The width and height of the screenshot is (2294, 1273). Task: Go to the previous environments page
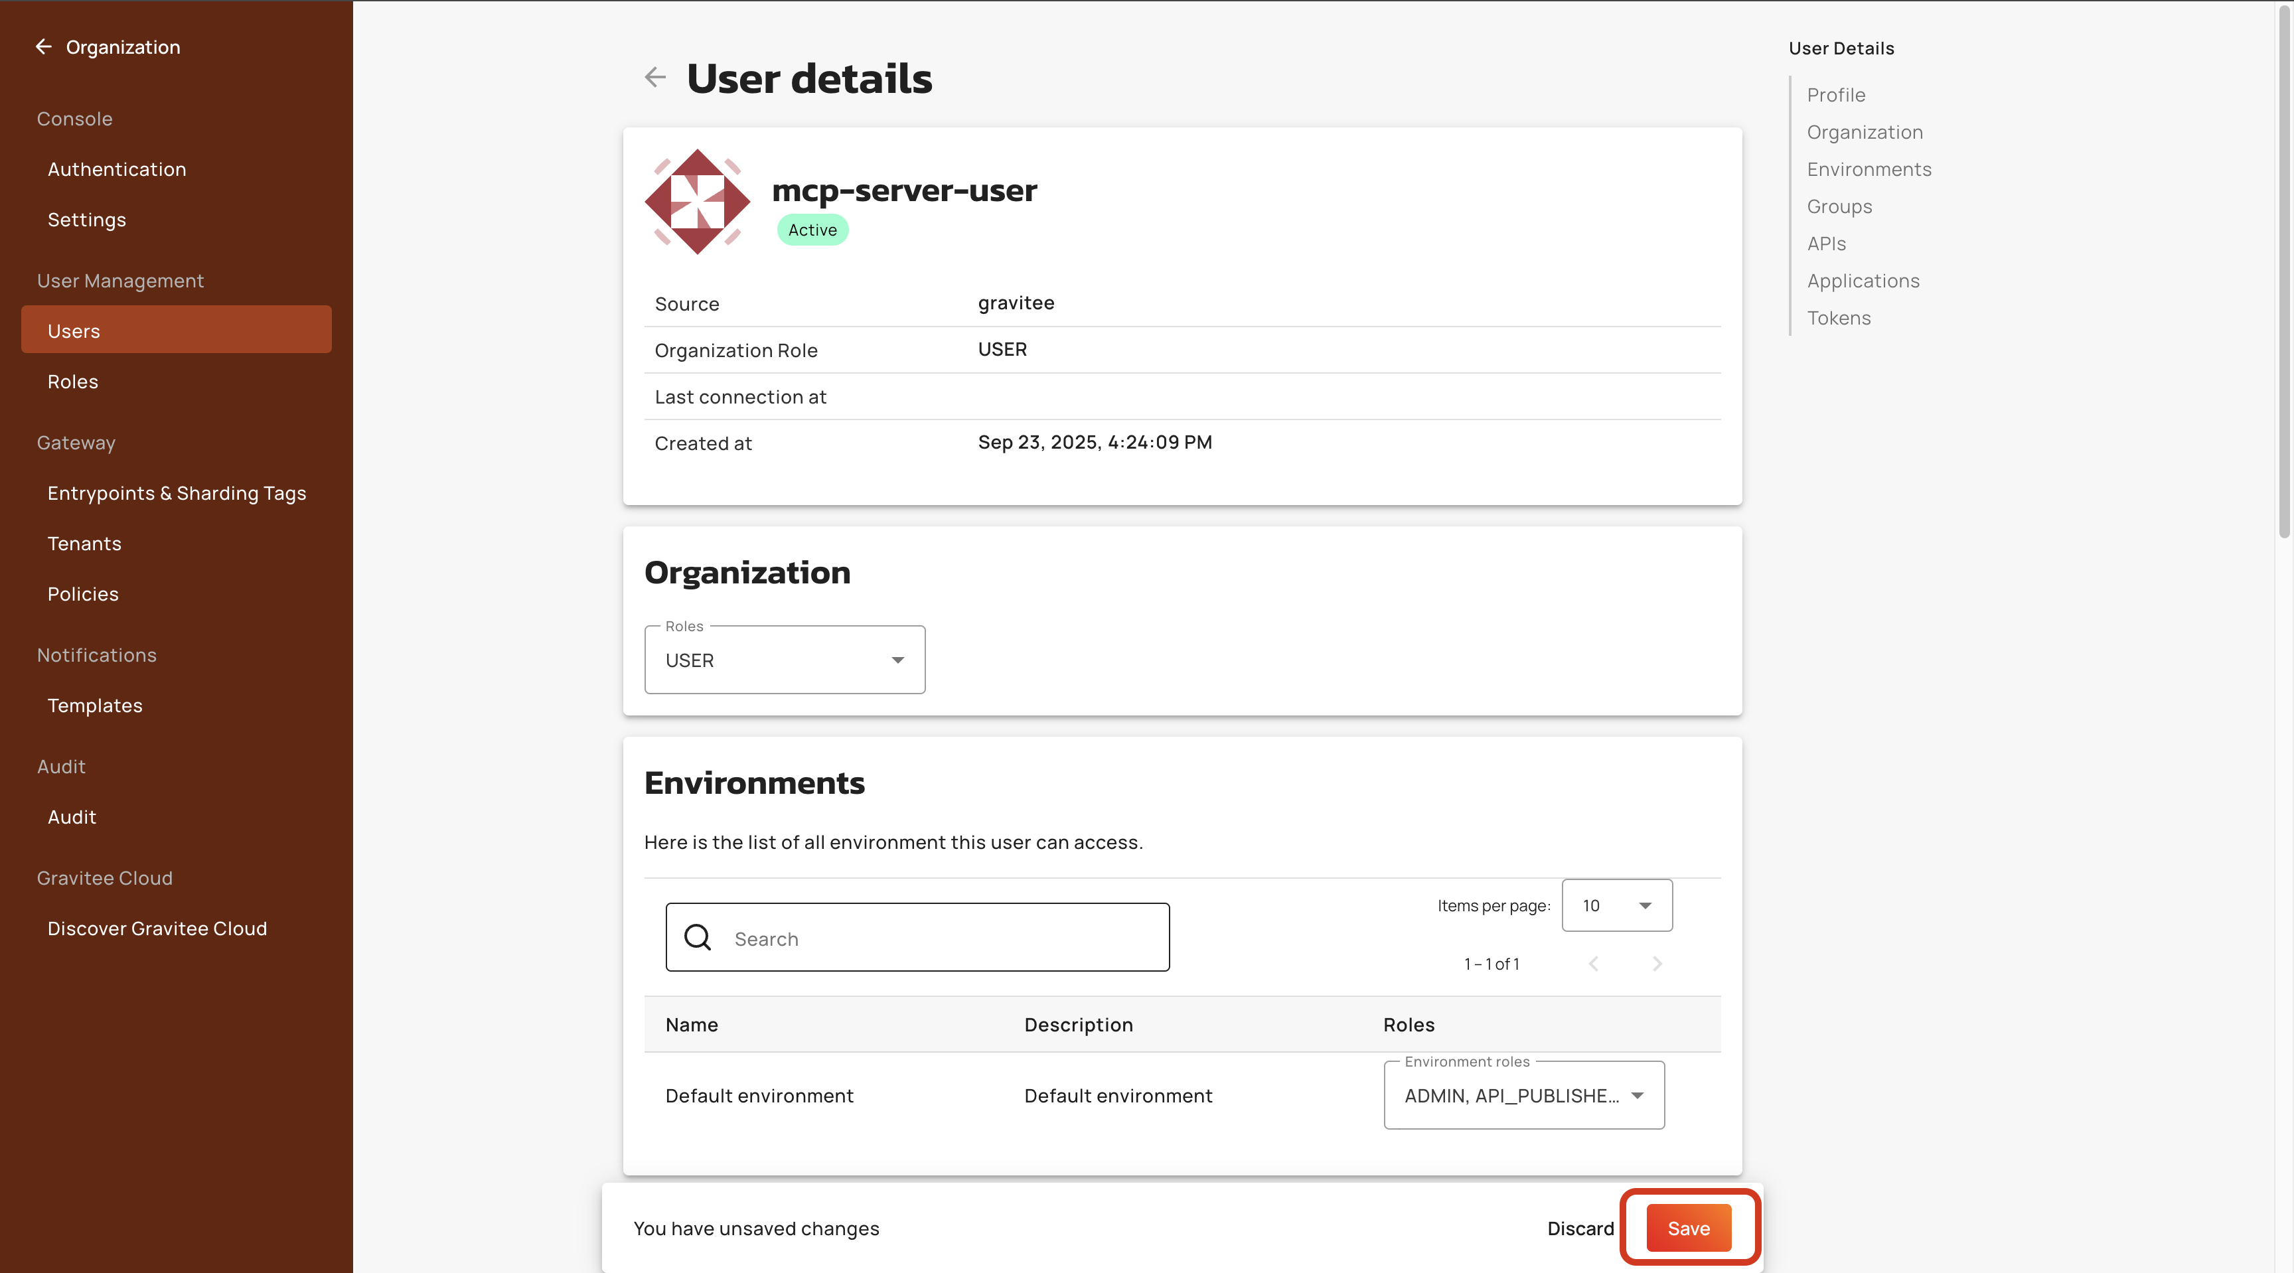pyautogui.click(x=1593, y=963)
